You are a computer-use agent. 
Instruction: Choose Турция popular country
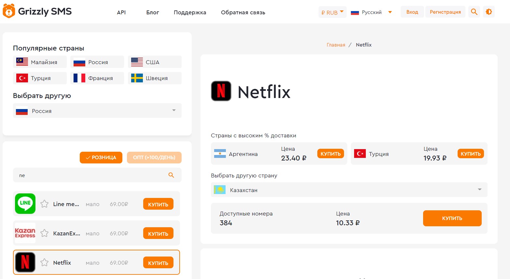40,78
